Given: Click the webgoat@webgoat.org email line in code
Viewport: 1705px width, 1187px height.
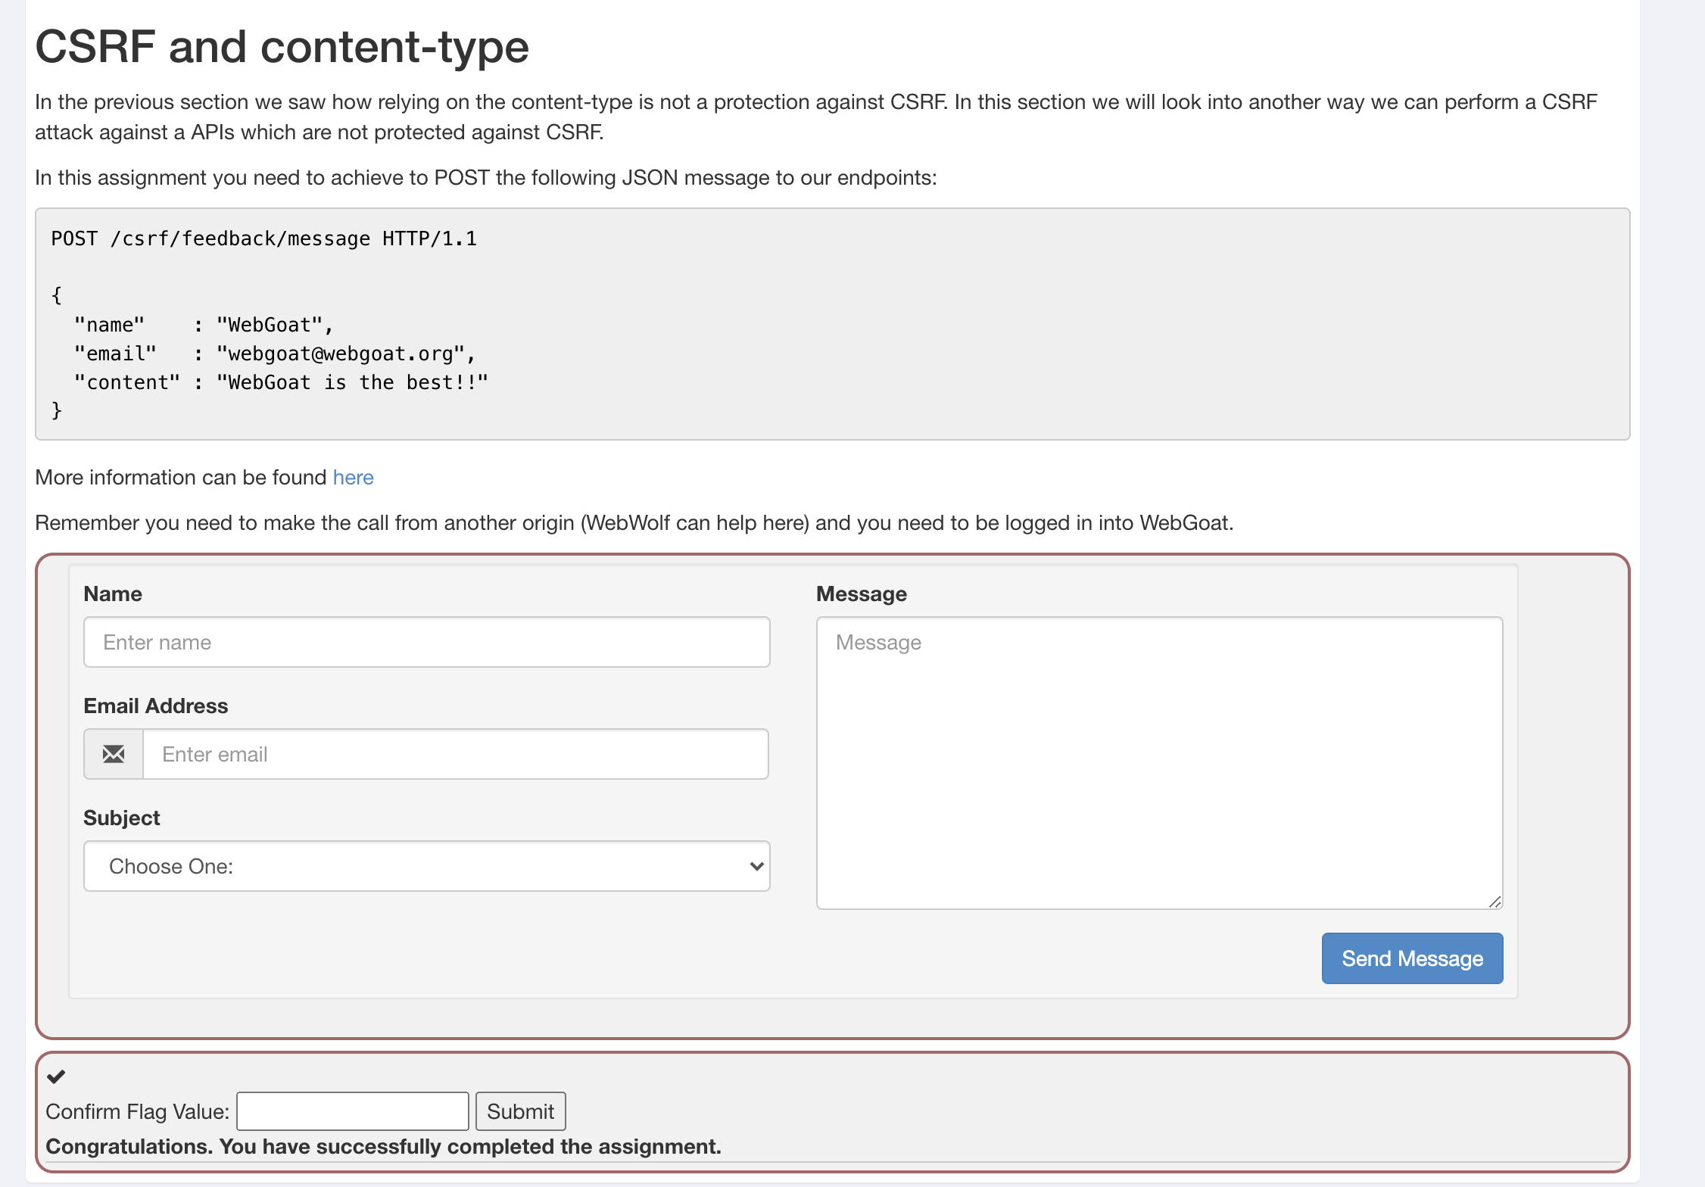Looking at the screenshot, I should [274, 354].
